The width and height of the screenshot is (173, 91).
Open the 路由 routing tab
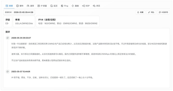coord(75,6)
